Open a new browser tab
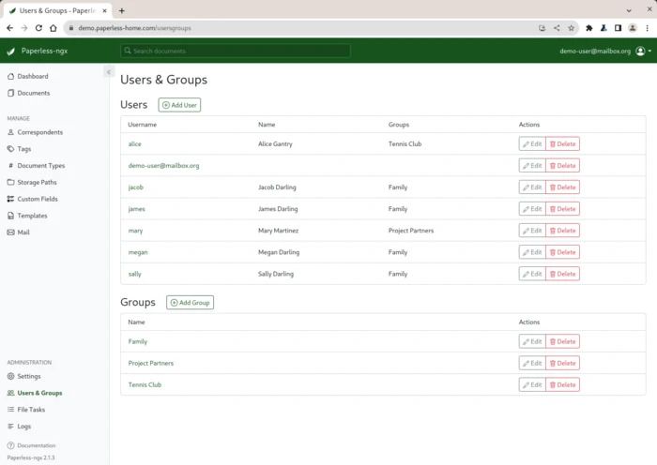Viewport: 657px width, 465px height. click(x=121, y=11)
